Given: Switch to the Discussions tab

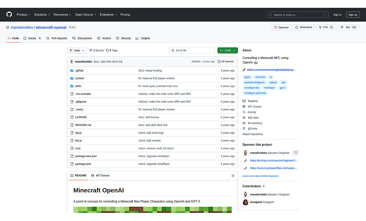Looking at the screenshot, I should click(x=82, y=38).
